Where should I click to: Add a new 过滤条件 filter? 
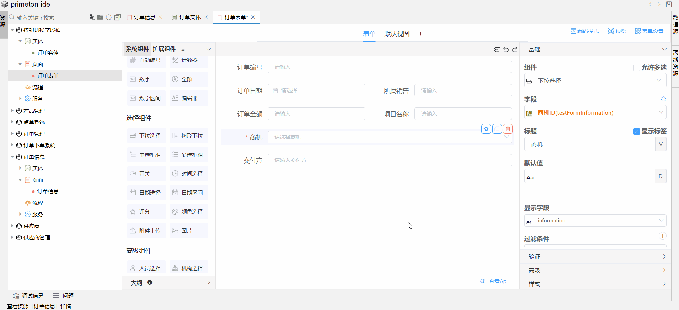pyautogui.click(x=662, y=236)
